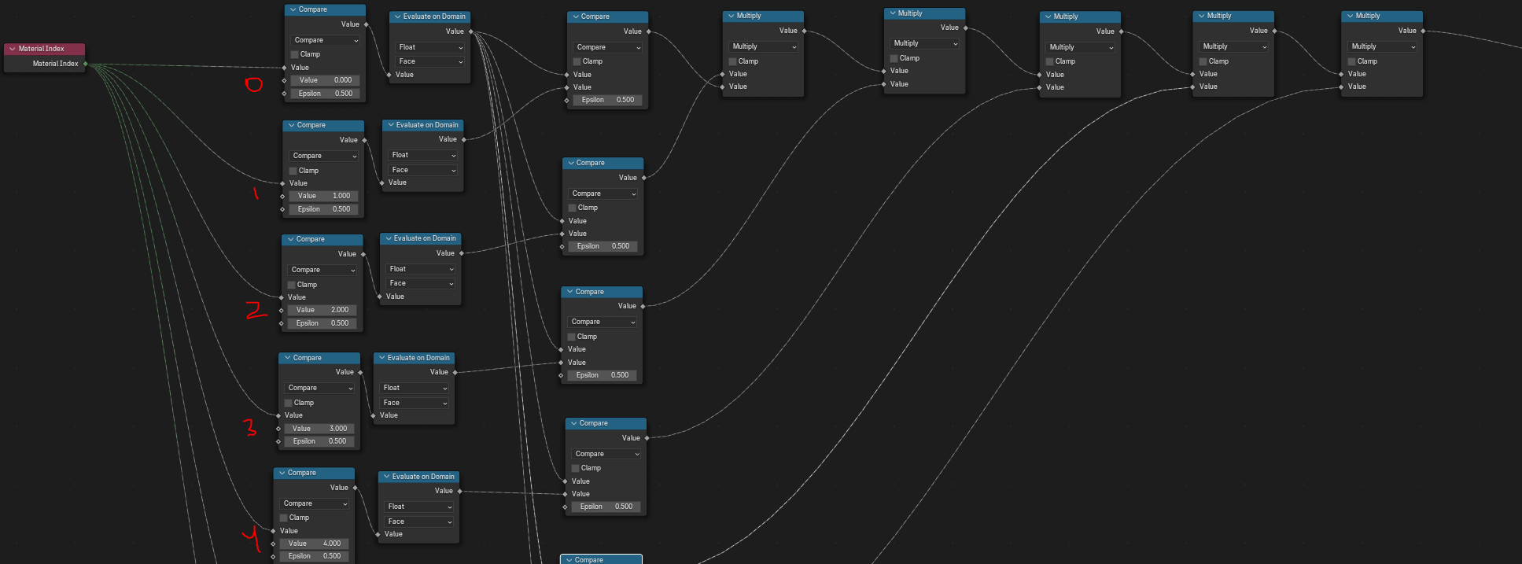Click output socket of Compare node with Value 2.000
1522x564 pixels.
pyautogui.click(x=363, y=254)
